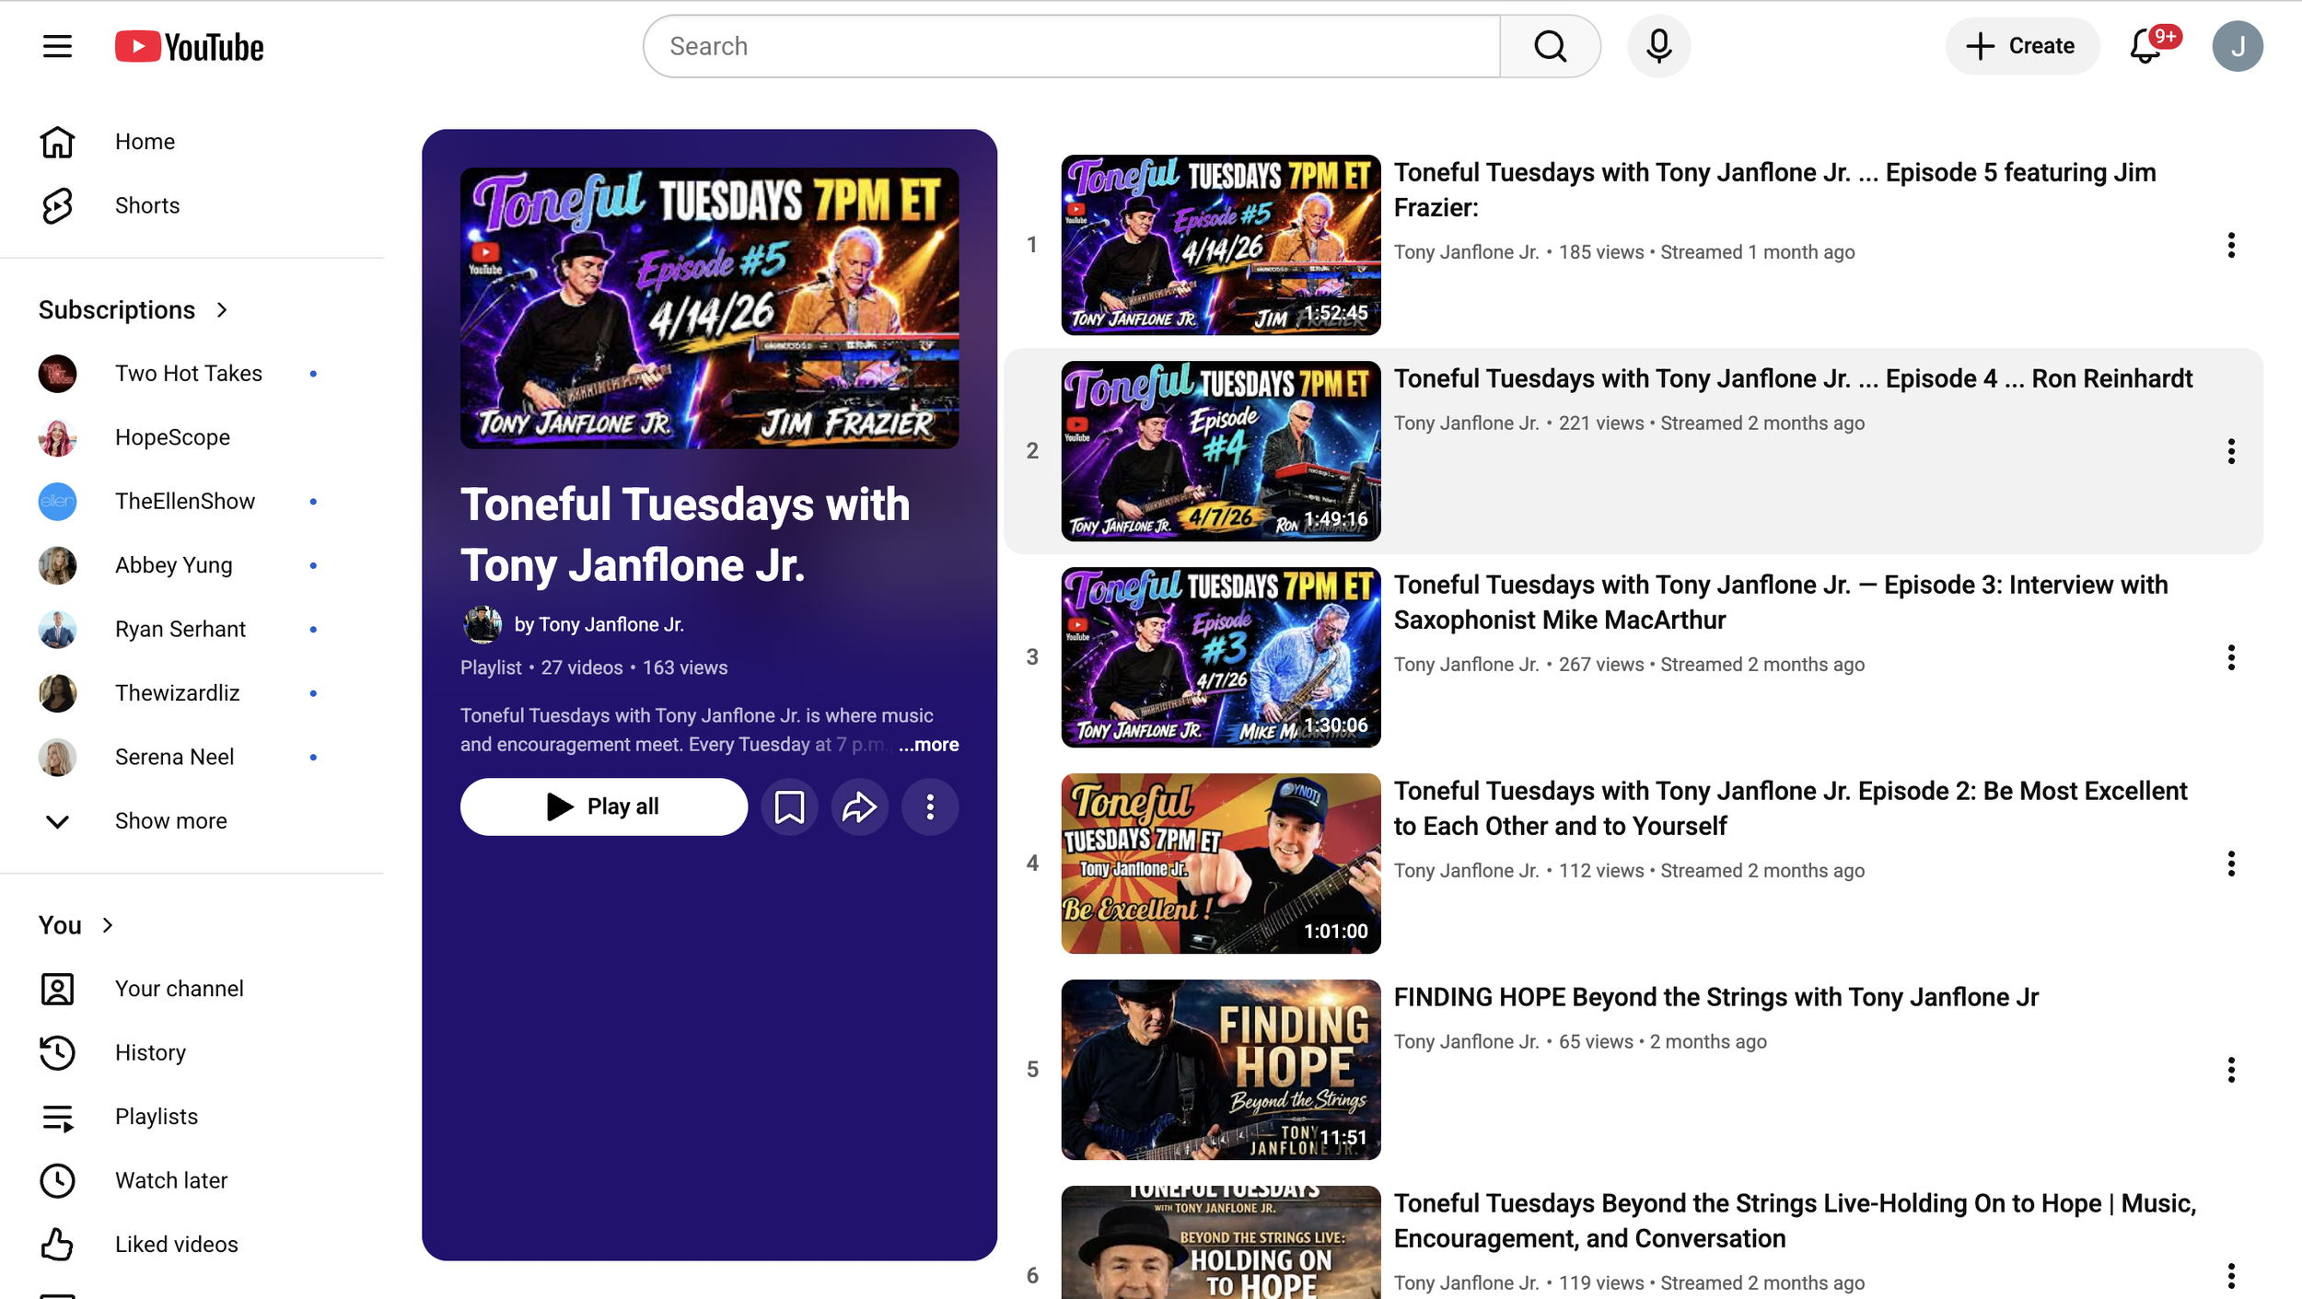Open Ryan Serhant channel

pyautogui.click(x=192, y=630)
